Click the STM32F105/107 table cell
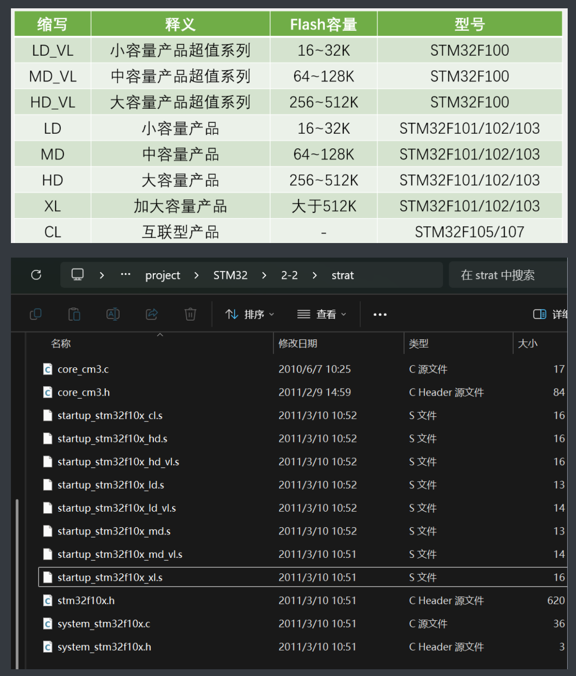Viewport: 576px width, 676px height. [469, 232]
